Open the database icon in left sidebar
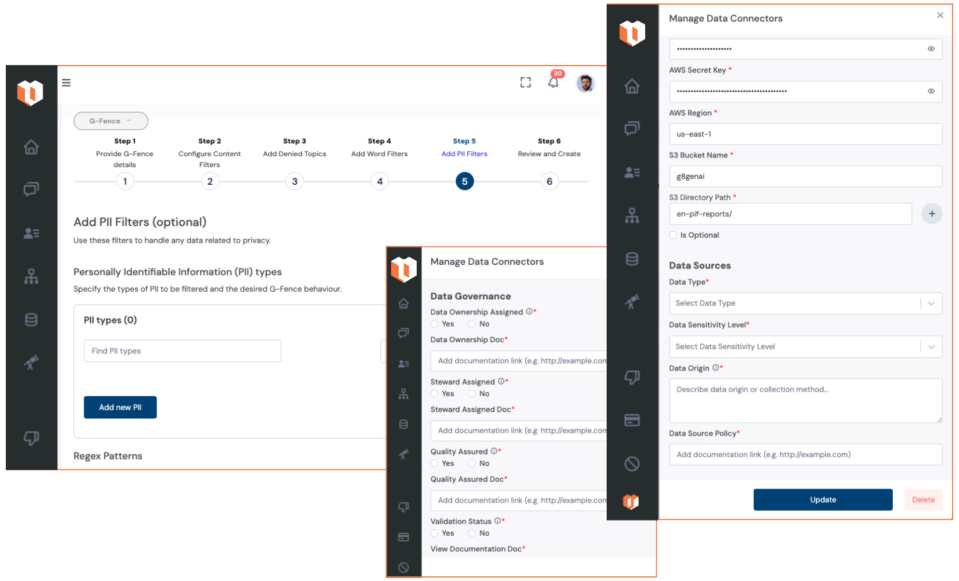The width and height of the screenshot is (959, 581). (x=31, y=320)
